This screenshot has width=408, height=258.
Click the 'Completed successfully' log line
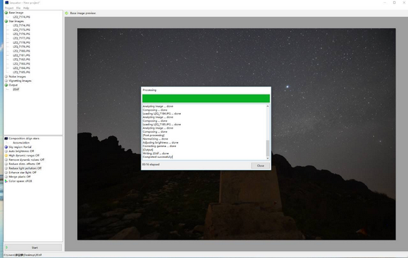158,157
